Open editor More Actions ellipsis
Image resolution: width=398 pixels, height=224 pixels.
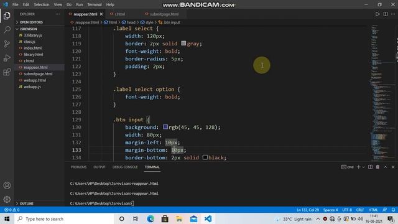[393, 14]
